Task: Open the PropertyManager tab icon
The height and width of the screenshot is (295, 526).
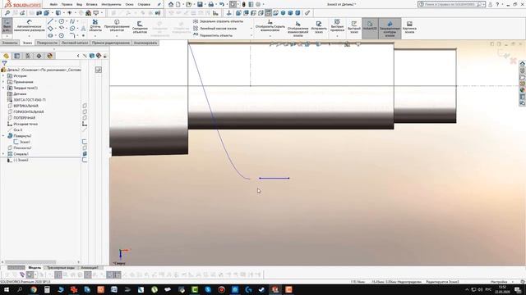Action: click(x=17, y=56)
